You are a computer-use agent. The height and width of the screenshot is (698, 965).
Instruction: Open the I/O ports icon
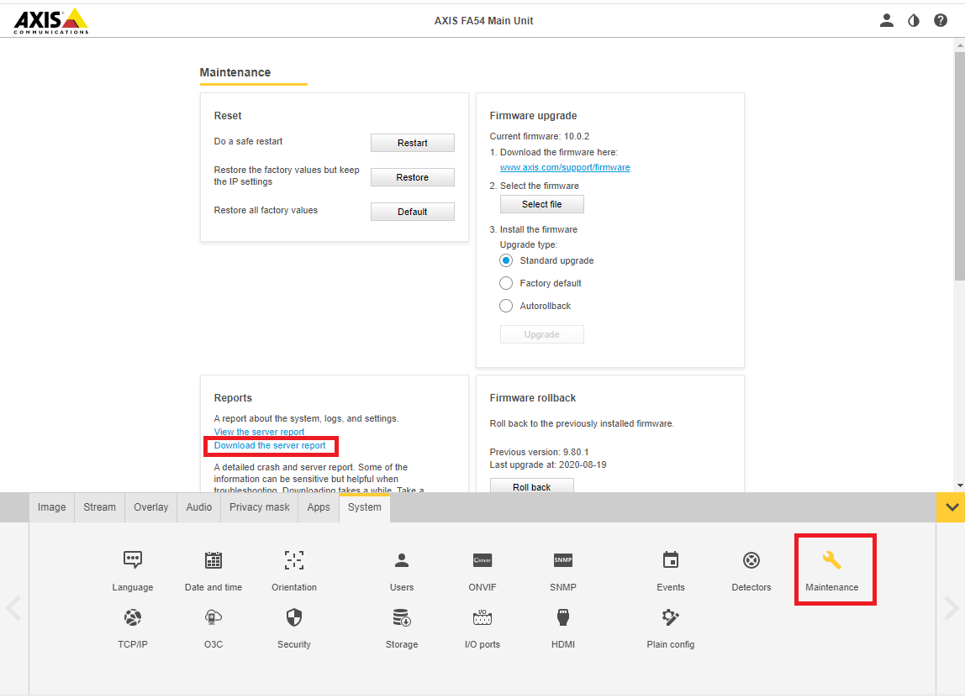click(482, 617)
